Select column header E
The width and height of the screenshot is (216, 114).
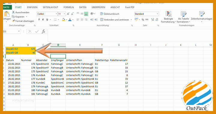click(x=80, y=45)
